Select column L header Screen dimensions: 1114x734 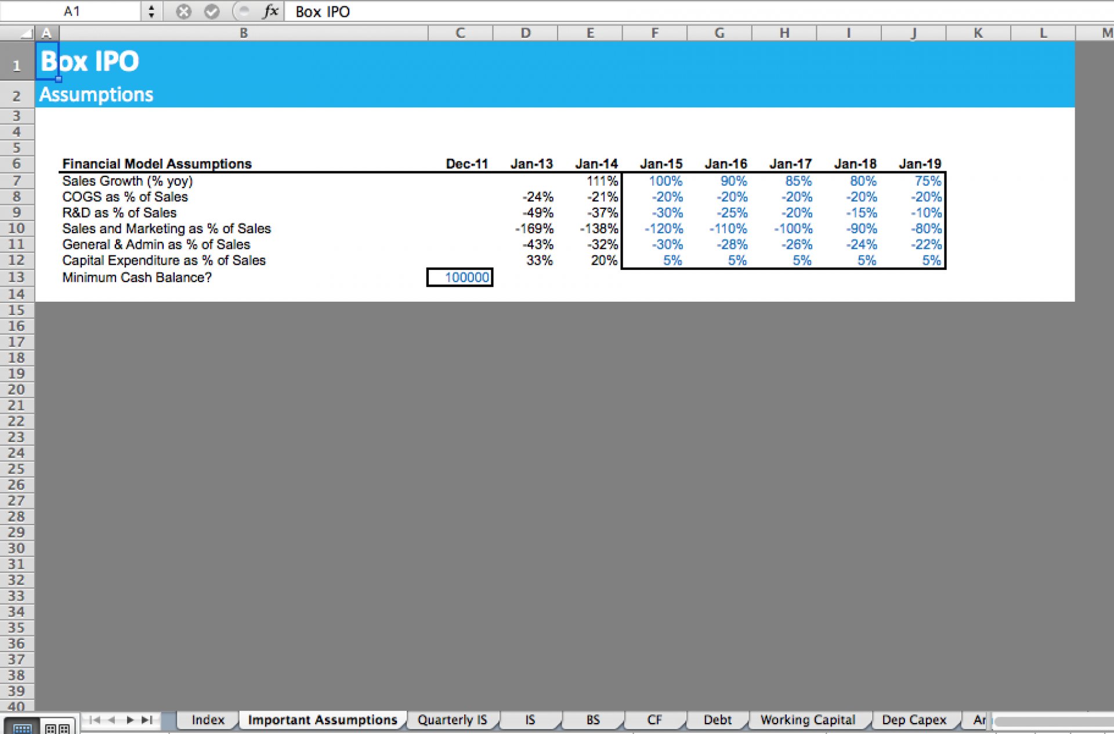[x=1043, y=33]
